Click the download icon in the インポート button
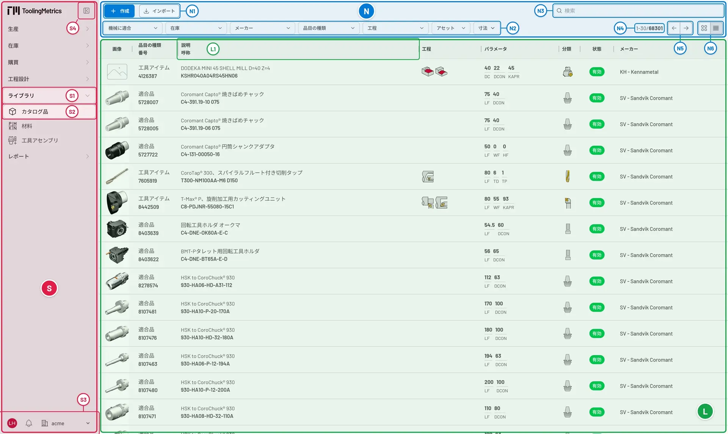 tap(146, 11)
